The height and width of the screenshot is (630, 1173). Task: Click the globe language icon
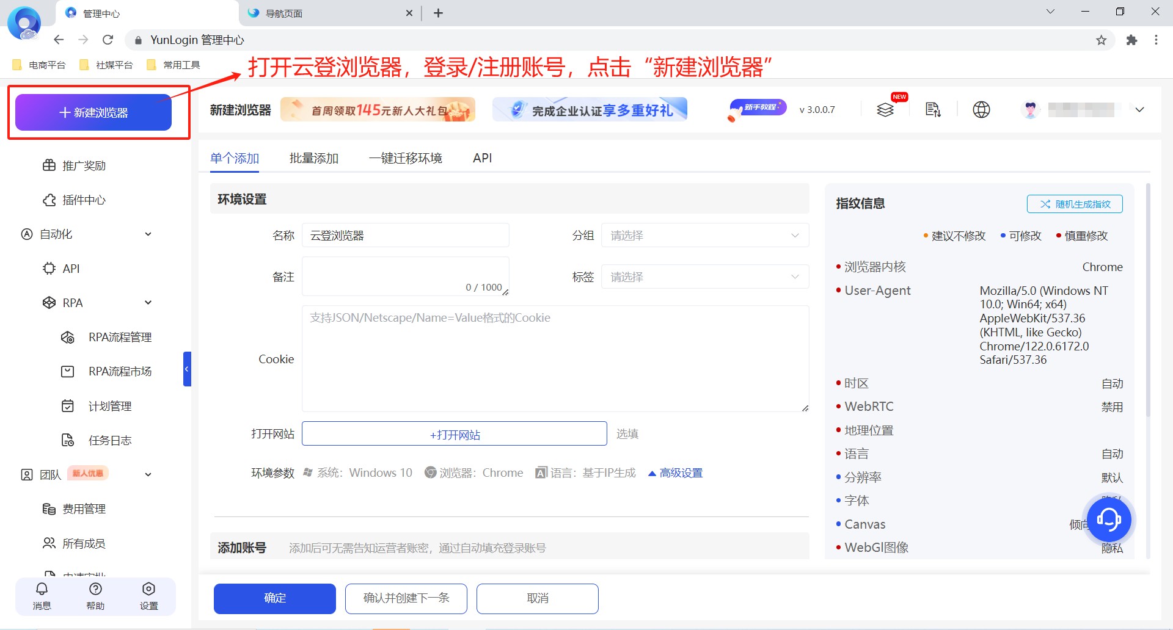[x=981, y=109]
